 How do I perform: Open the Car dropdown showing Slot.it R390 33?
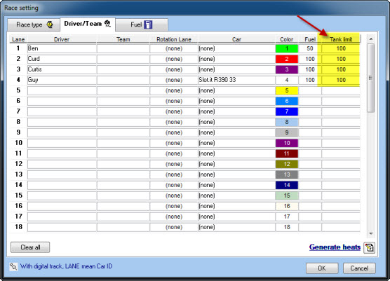click(236, 80)
